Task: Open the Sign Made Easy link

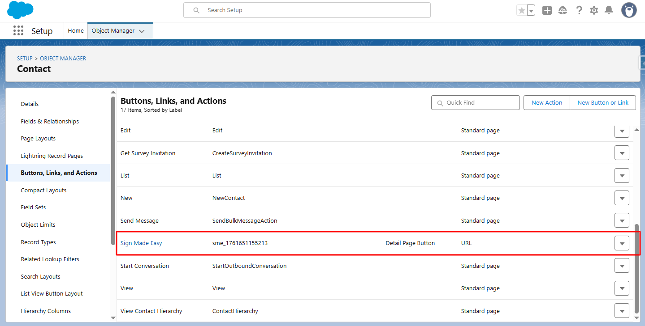Action: 141,243
